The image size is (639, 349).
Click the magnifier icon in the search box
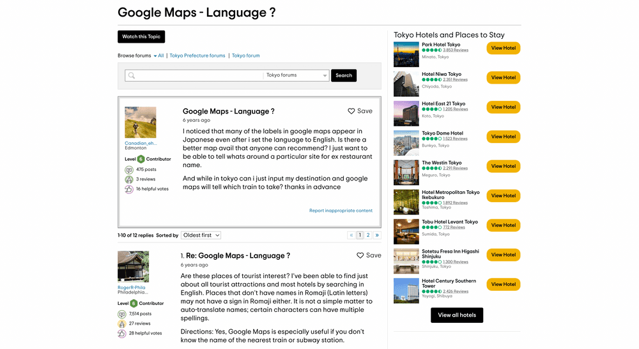(x=132, y=75)
